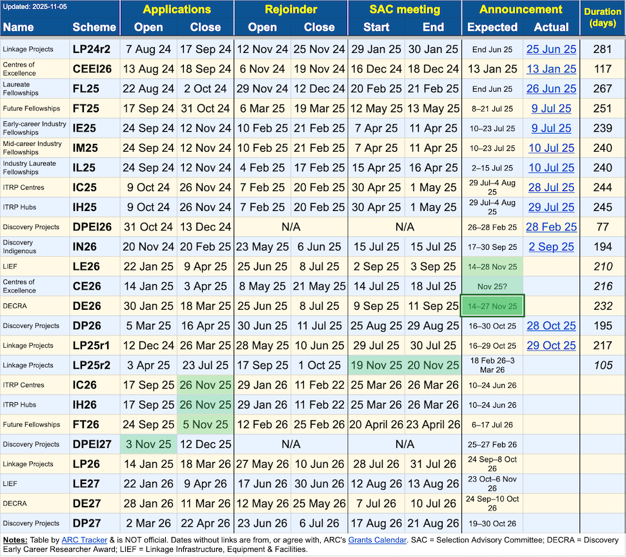This screenshot has width=626, height=557.
Task: Follow the 2 Sep 25 link for IN26
Action: click(x=551, y=247)
